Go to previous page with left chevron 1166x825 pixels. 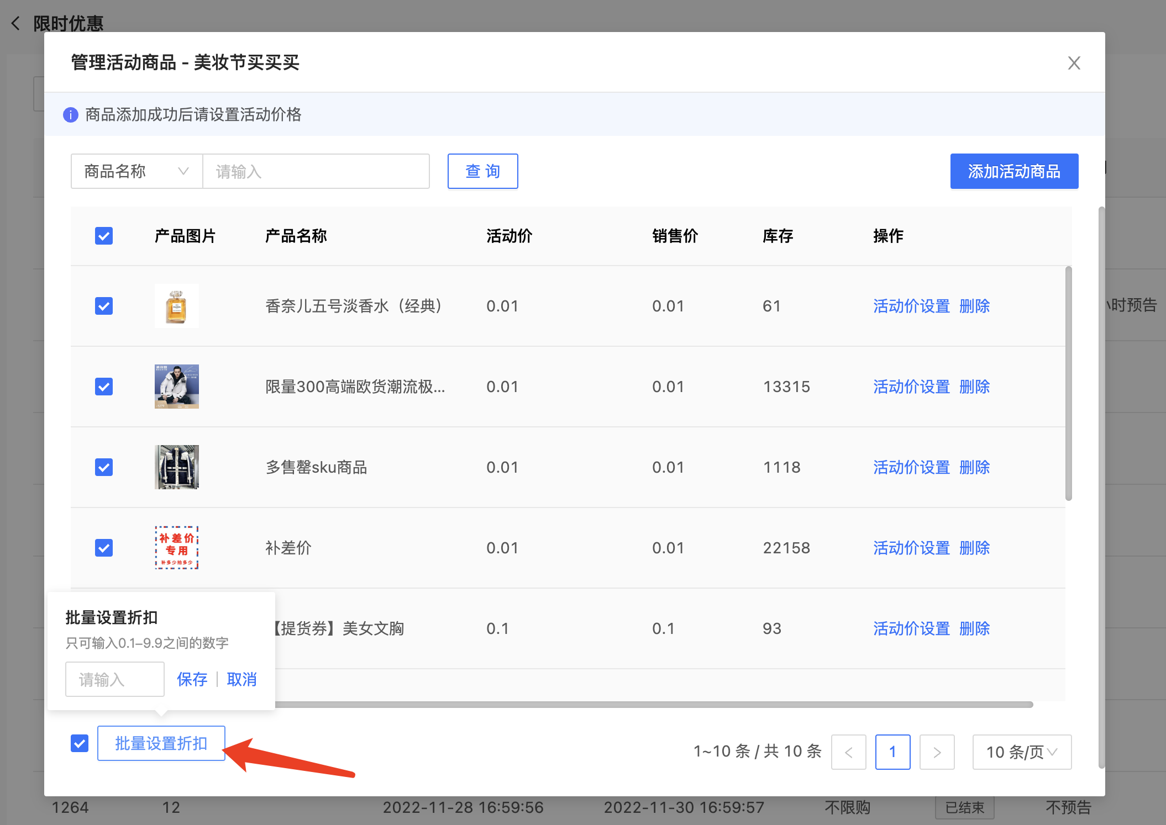click(848, 752)
